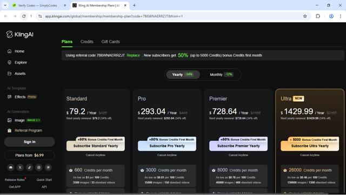Open the Discord social icon

click(11, 167)
